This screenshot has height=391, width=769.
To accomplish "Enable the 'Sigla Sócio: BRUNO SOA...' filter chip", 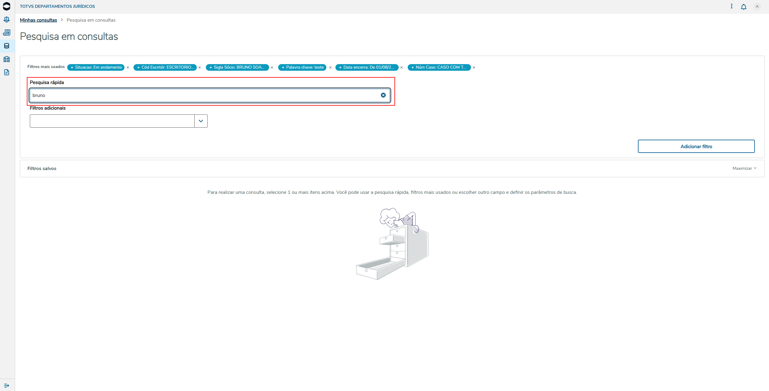I will [x=237, y=67].
